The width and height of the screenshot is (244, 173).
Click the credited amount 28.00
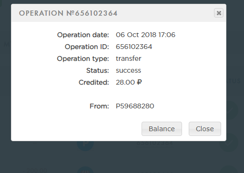tap(125, 82)
